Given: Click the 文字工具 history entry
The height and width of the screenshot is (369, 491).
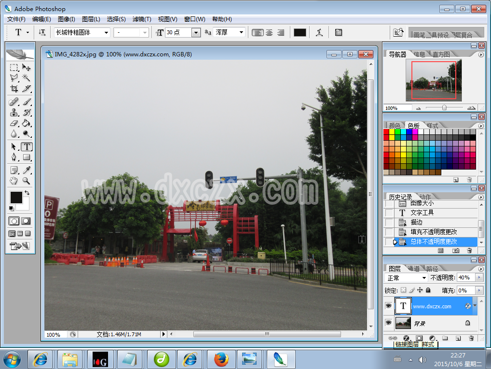Looking at the screenshot, I should click(x=422, y=212).
